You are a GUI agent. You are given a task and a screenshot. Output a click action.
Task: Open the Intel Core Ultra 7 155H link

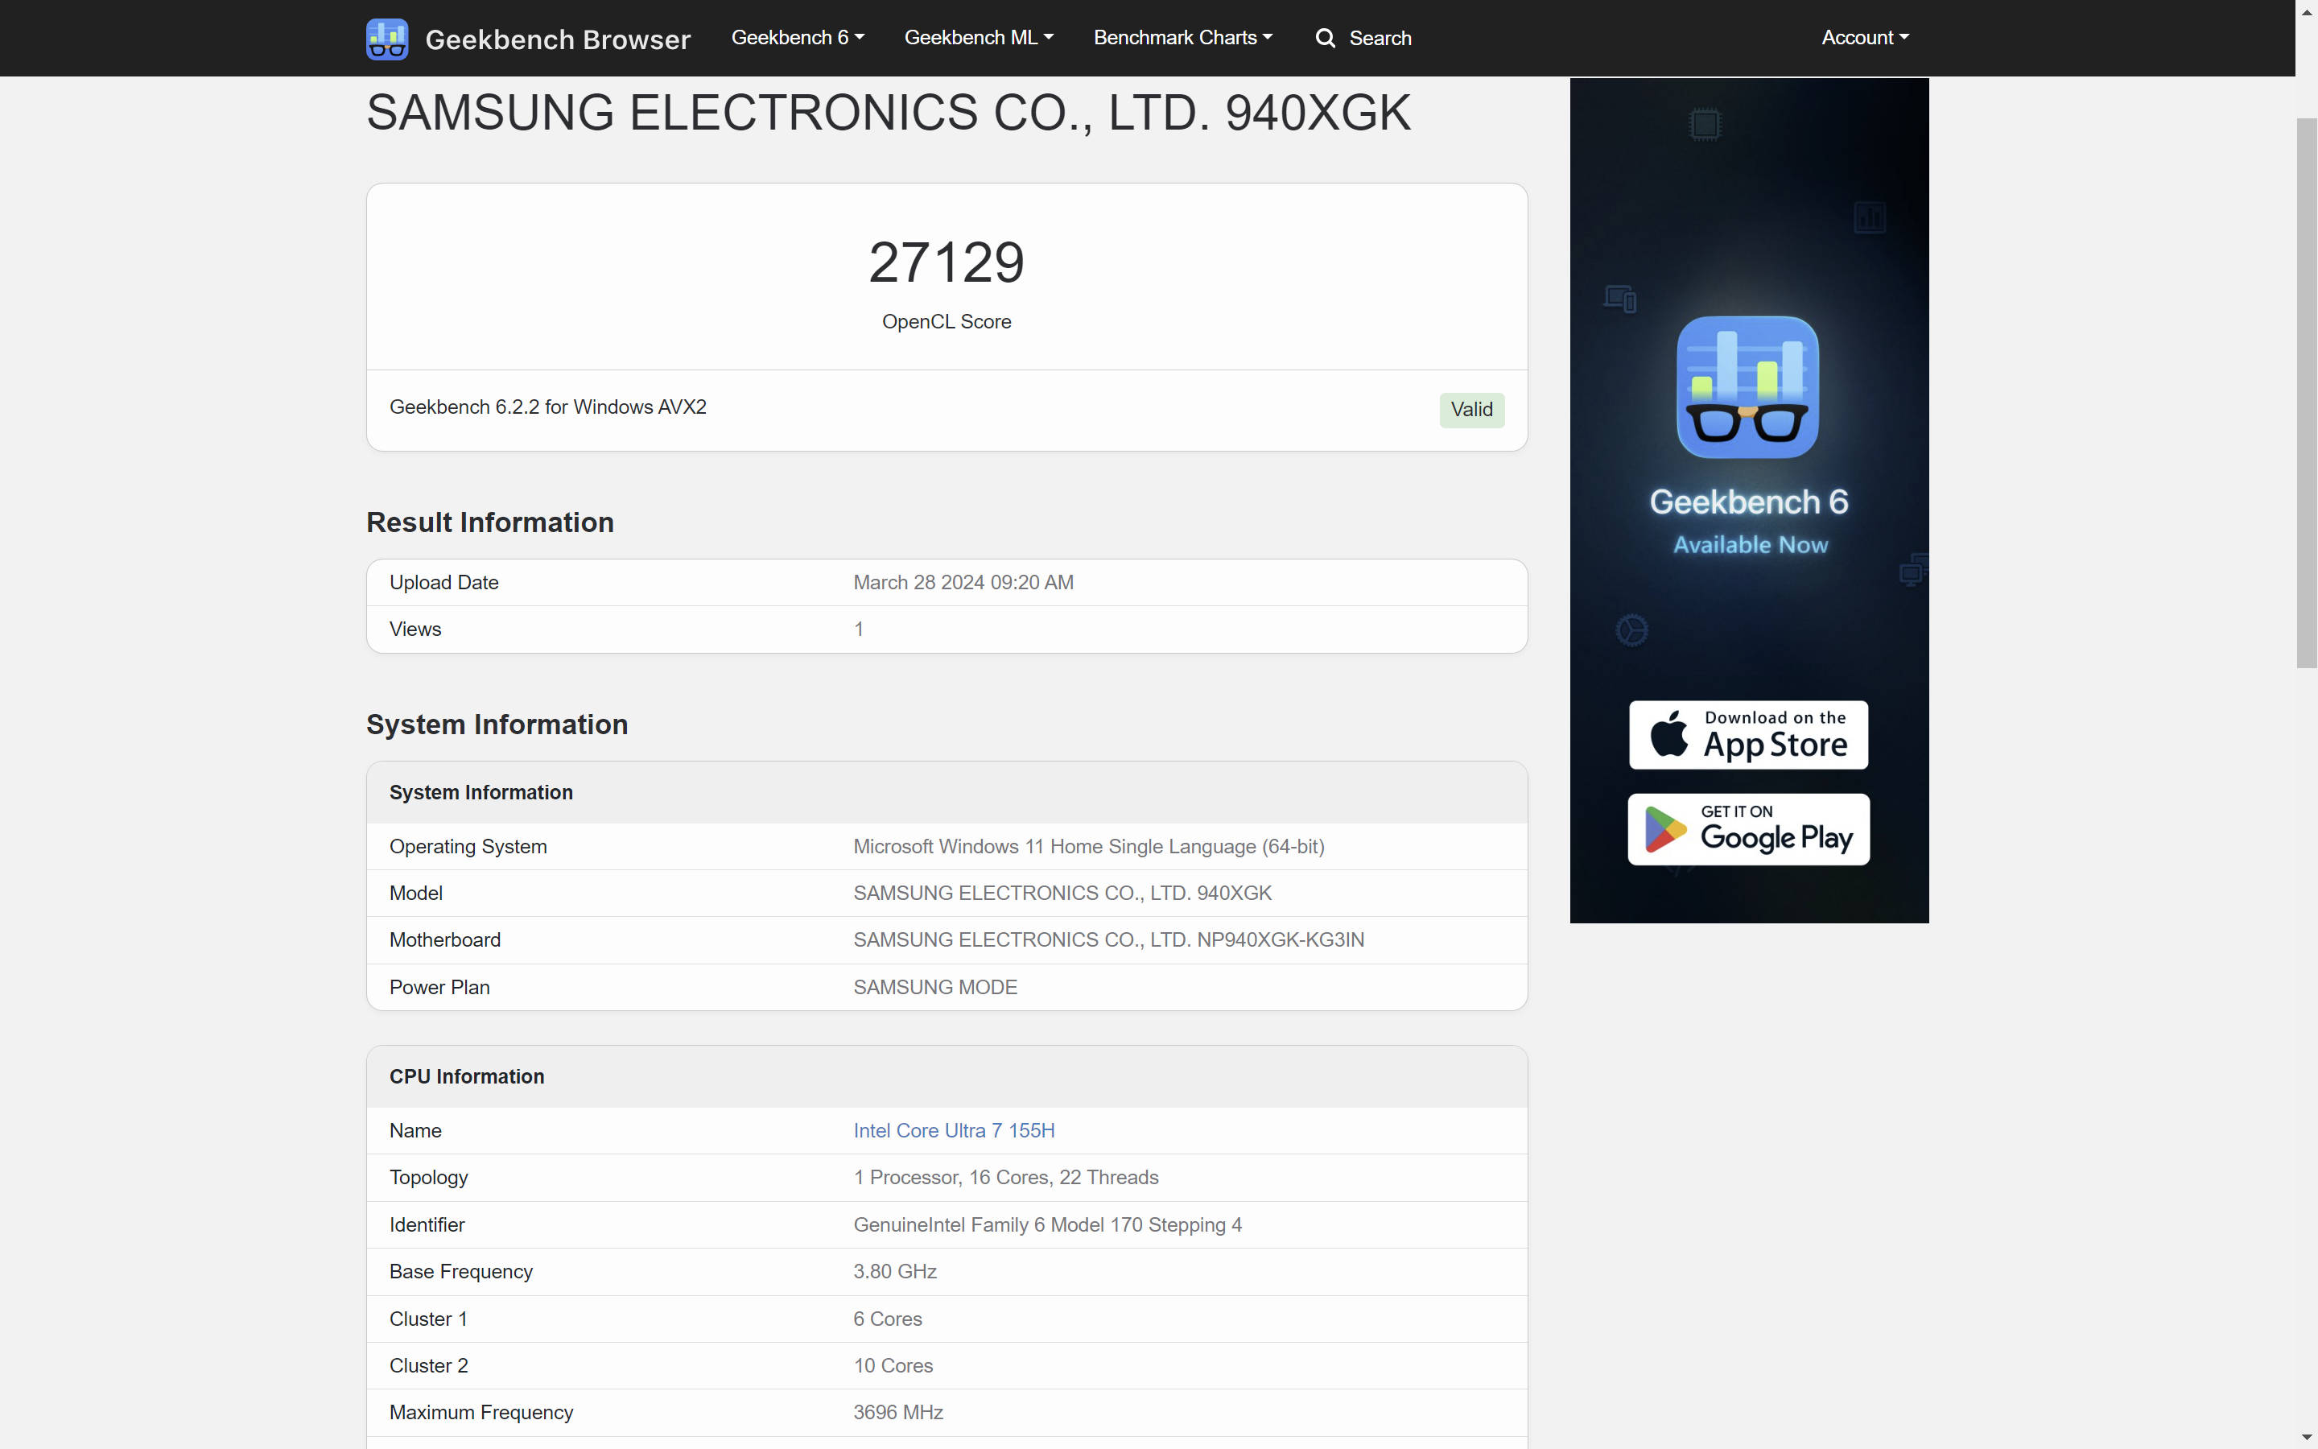[x=954, y=1131]
